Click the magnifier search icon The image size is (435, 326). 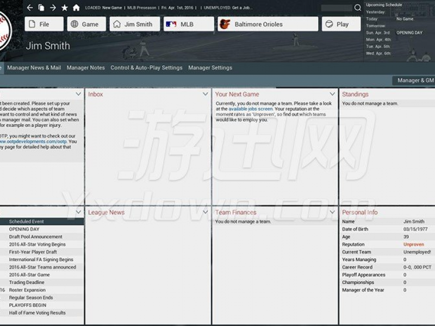coord(357,8)
